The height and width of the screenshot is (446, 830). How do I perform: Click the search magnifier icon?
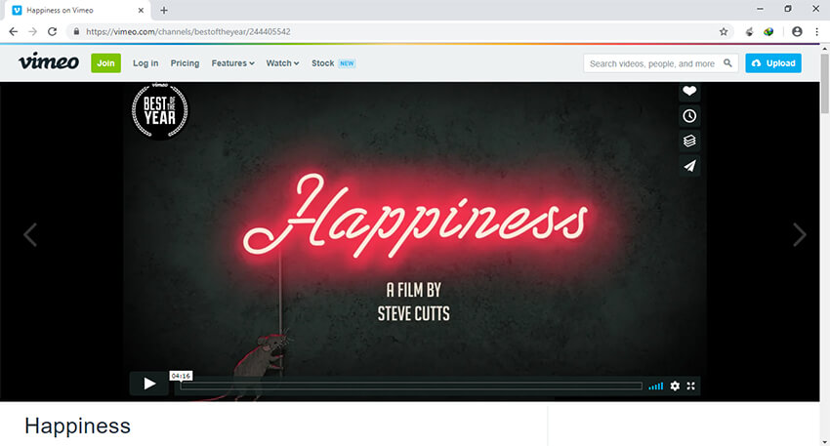[x=728, y=63]
